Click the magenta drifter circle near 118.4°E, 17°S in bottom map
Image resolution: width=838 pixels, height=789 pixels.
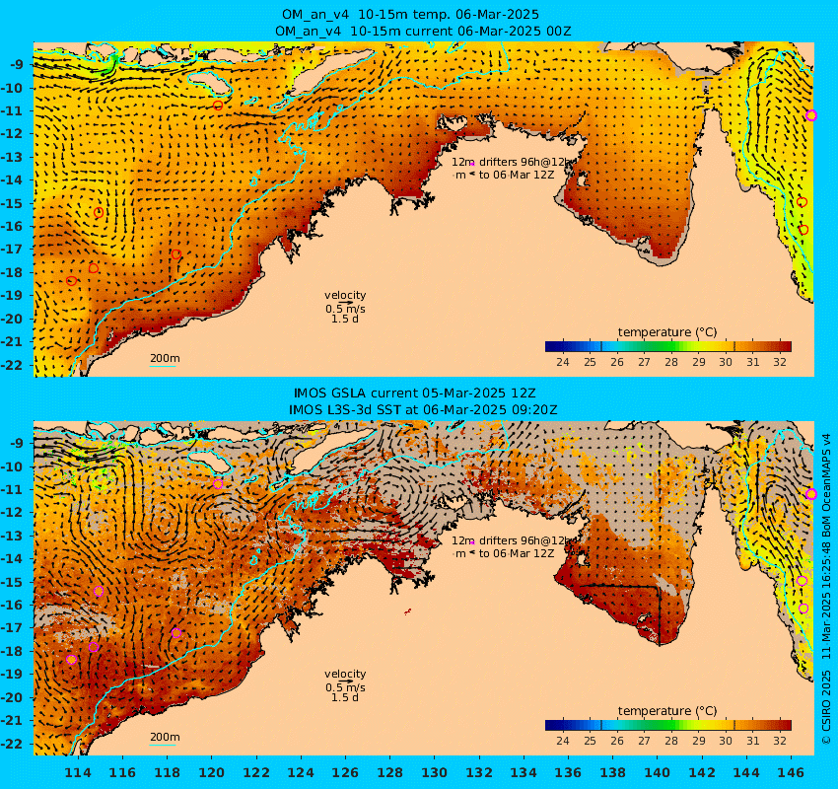click(176, 633)
